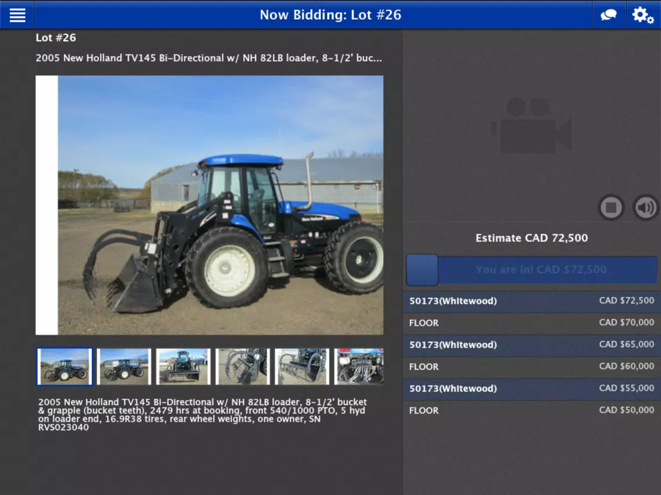Click the 'Lot #26' label
The height and width of the screenshot is (495, 661).
pos(56,37)
